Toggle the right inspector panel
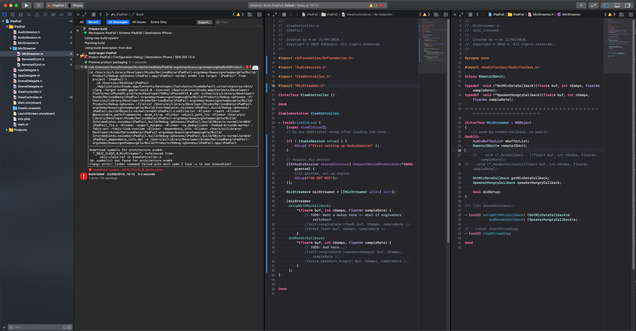The width and height of the screenshot is (636, 331). (x=628, y=5)
